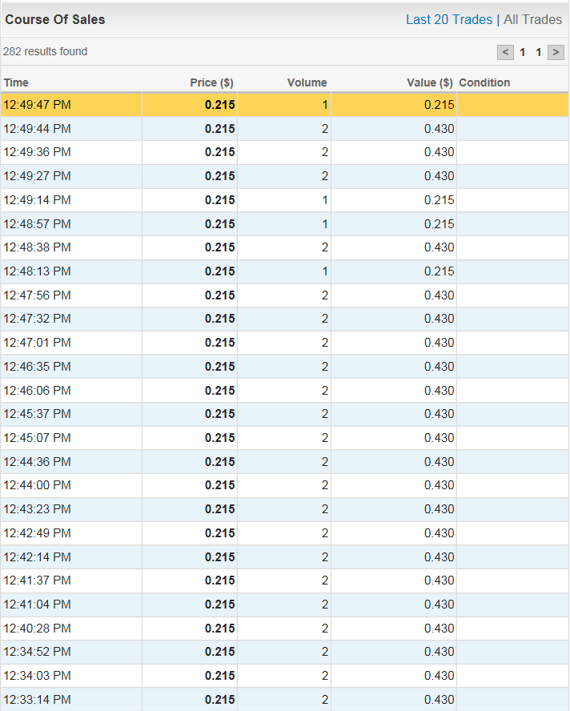Image resolution: width=570 pixels, height=711 pixels.
Task: Switch to the All Trades view
Action: [532, 19]
